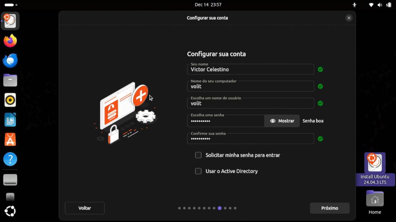Open the accessibility menu in top bar
Screen dimensions: 396x222
[x=354, y=5]
